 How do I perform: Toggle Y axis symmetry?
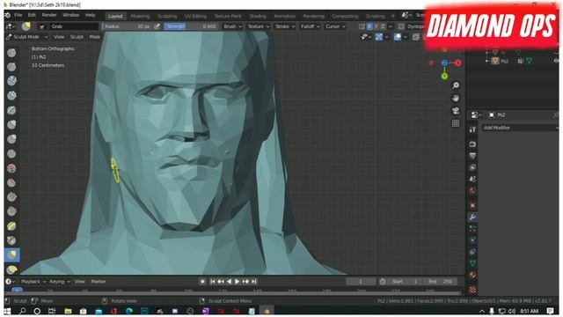click(377, 26)
